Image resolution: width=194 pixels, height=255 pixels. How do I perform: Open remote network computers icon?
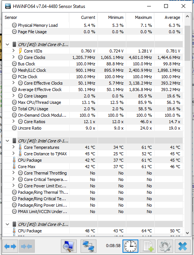(88, 246)
